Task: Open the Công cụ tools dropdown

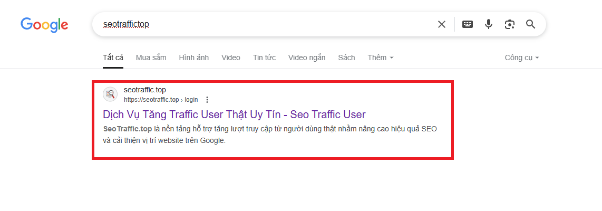Action: coord(522,57)
